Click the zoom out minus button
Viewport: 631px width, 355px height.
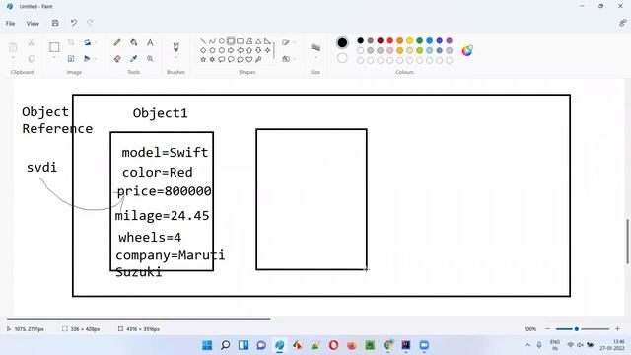click(x=547, y=329)
